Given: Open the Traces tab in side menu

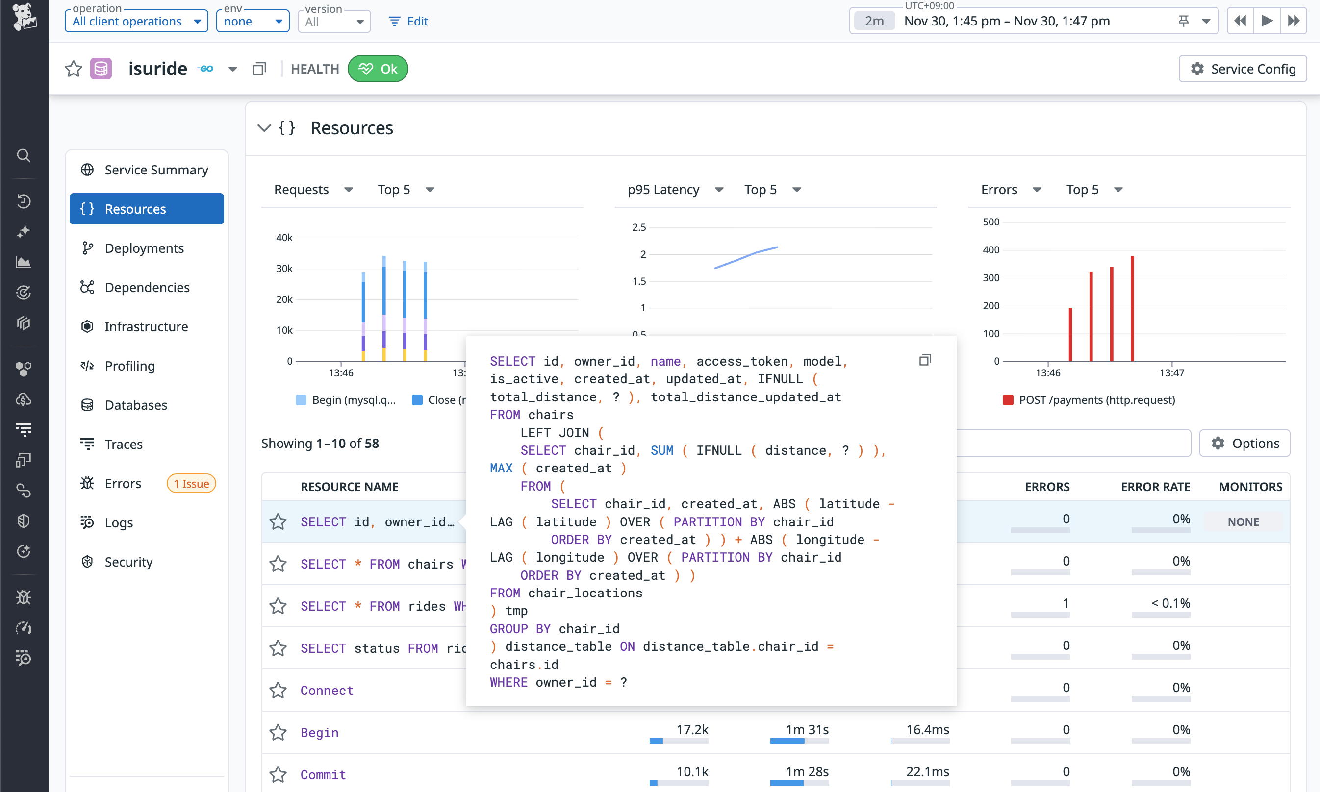Looking at the screenshot, I should (124, 444).
